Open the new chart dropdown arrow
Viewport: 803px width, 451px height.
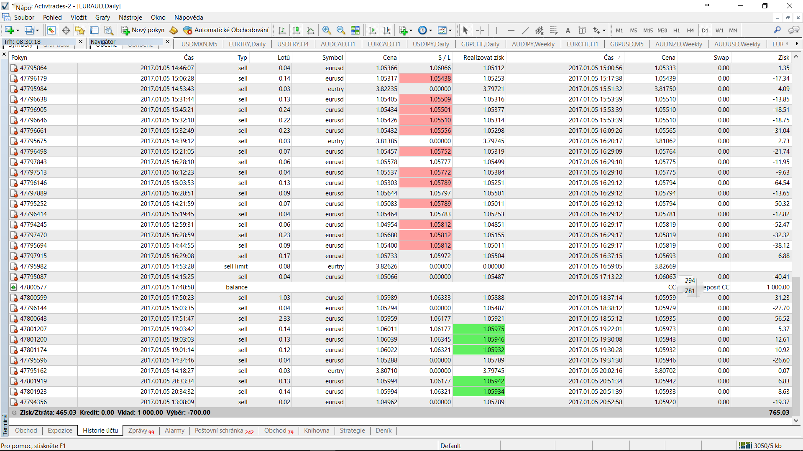click(18, 30)
